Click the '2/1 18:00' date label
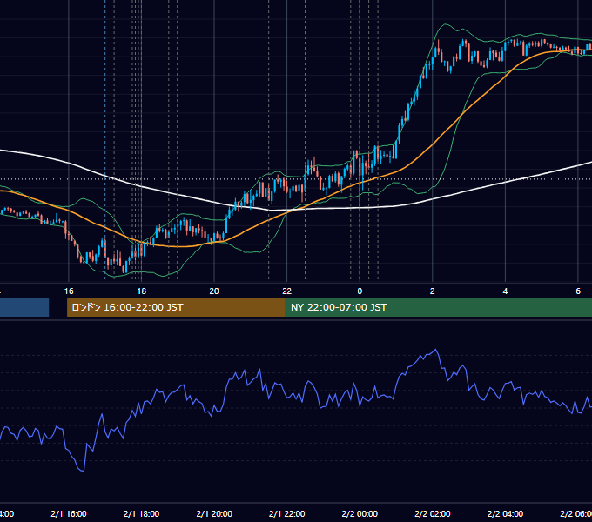Image resolution: width=592 pixels, height=522 pixels. (141, 514)
